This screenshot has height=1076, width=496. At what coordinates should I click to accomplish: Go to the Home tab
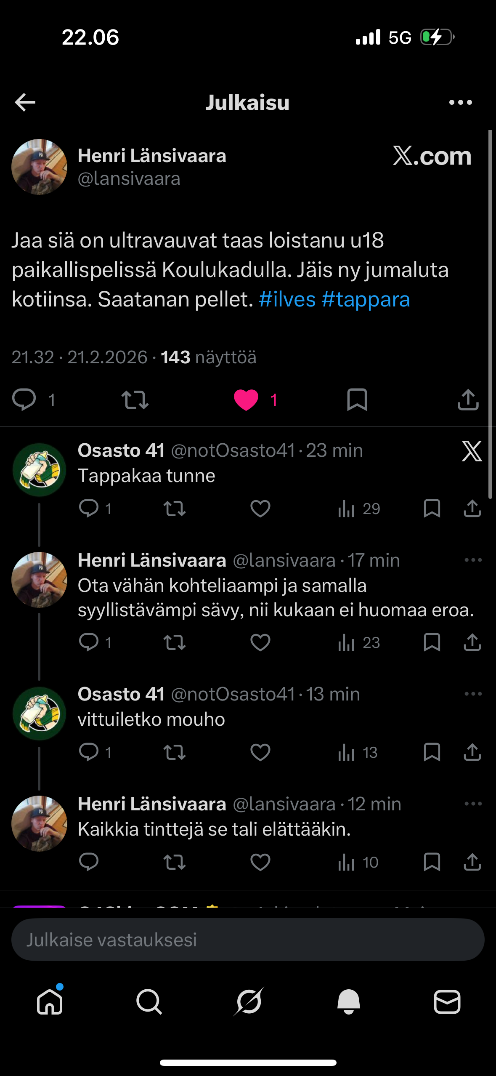[50, 1001]
